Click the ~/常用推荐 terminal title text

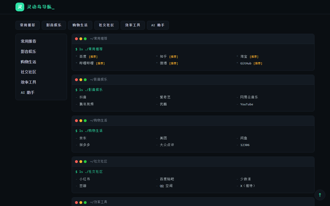tap(99, 39)
